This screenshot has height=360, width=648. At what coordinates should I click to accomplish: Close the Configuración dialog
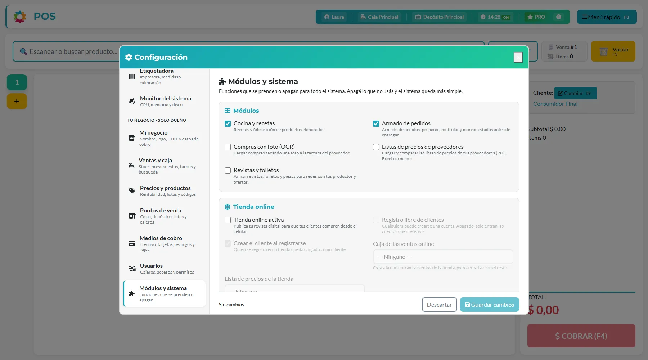(518, 57)
